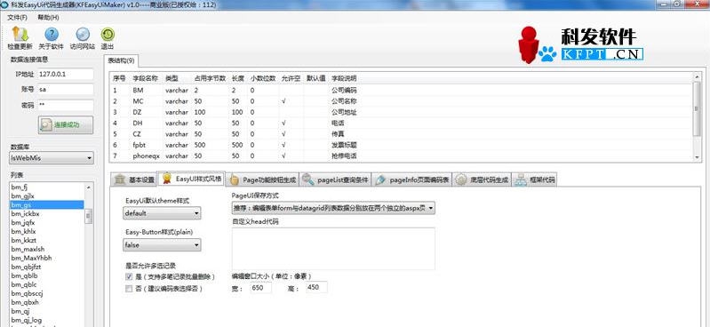Screen dimensions: 710x327
Task: Click the 账号 field containing sa
Action: tap(65, 89)
